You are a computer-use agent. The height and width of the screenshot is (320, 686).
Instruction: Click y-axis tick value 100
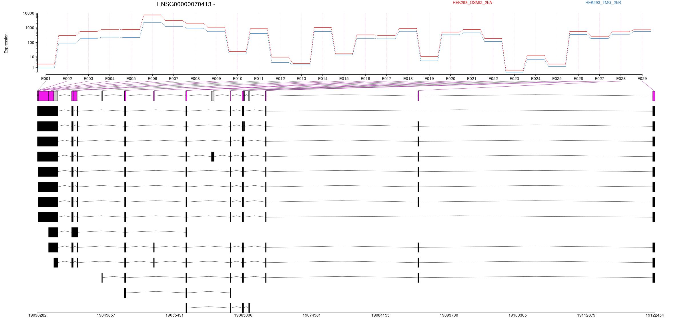(31, 43)
